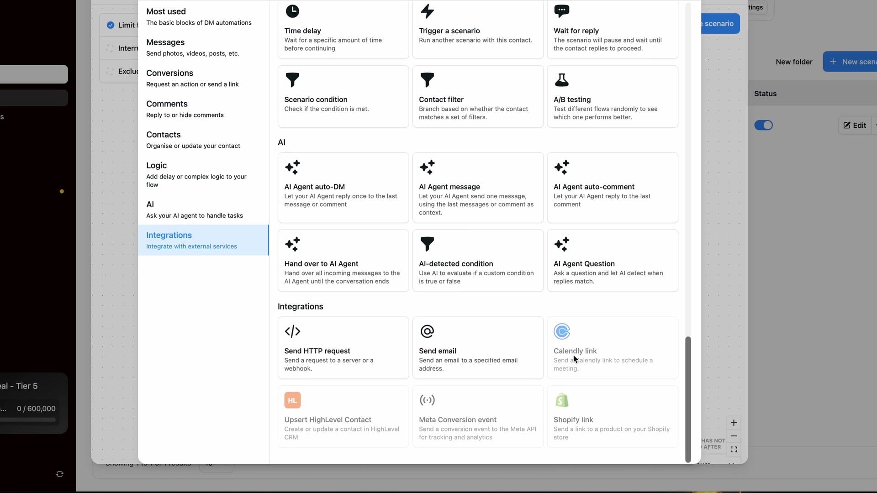Click the Shopify link card title

(573, 420)
